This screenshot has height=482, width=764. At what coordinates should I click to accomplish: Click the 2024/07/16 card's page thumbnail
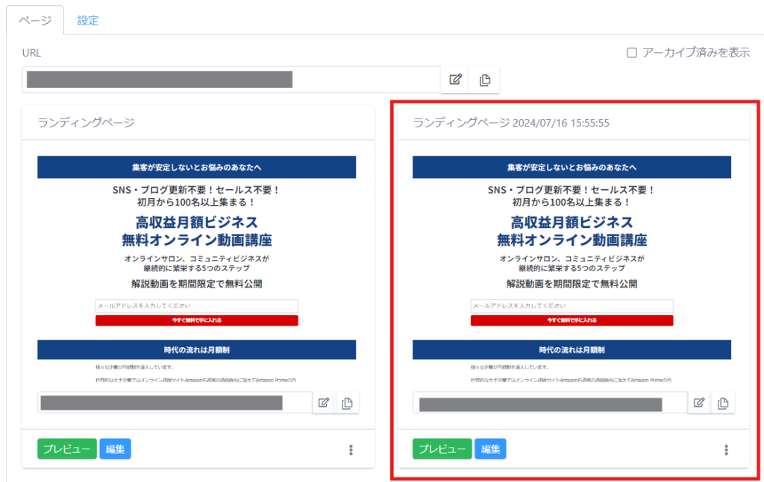pyautogui.click(x=572, y=270)
